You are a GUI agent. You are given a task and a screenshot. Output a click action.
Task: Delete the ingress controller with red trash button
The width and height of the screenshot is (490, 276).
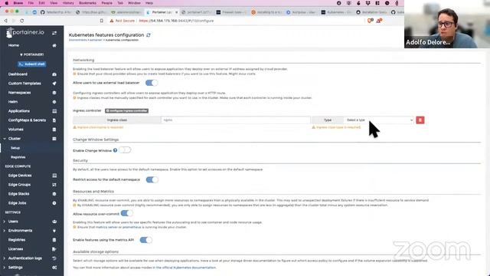click(x=420, y=120)
